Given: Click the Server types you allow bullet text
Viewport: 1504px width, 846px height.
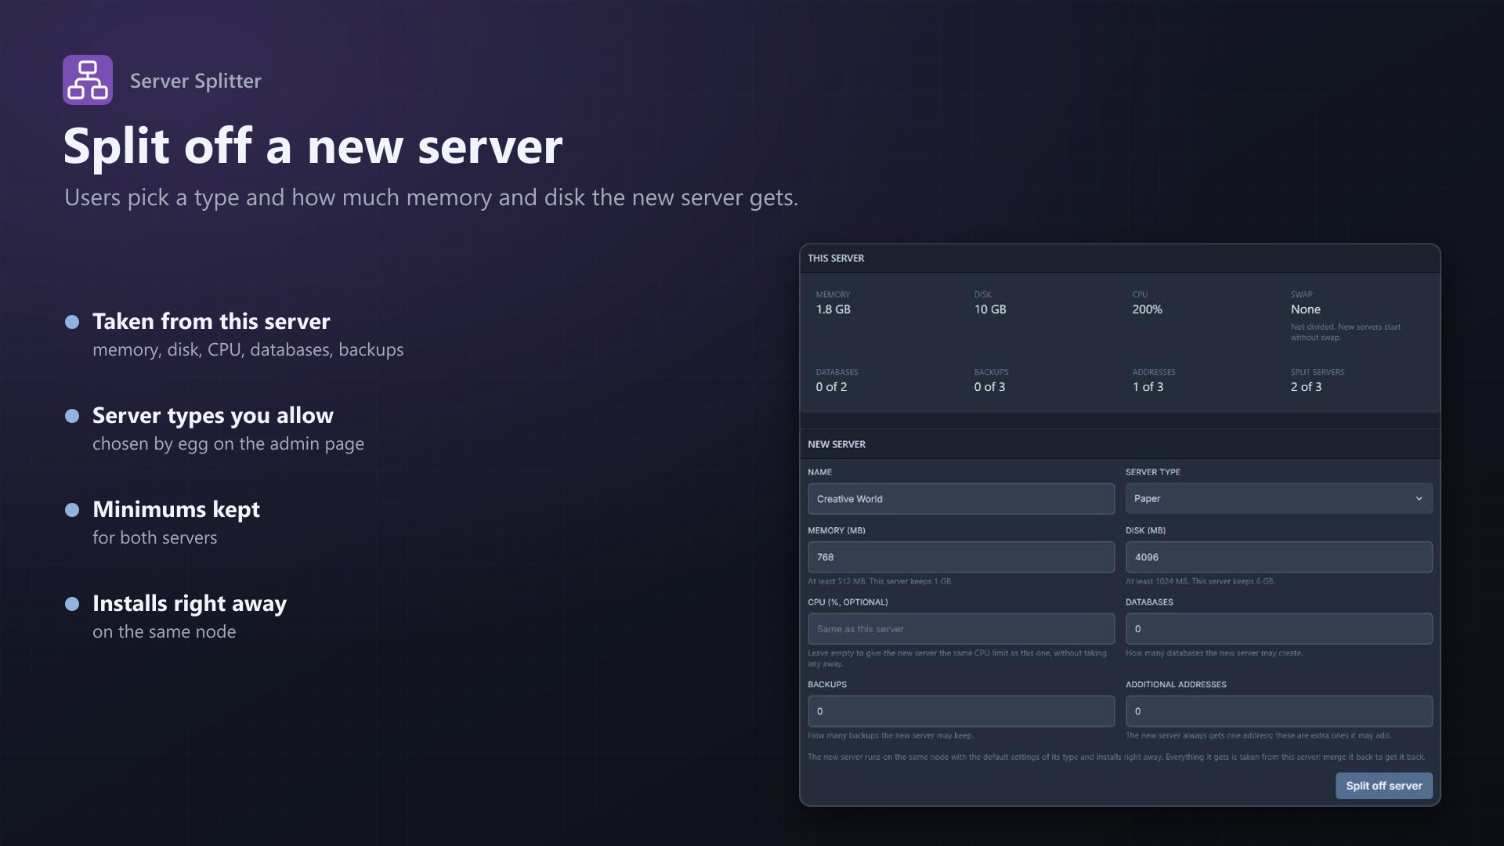Looking at the screenshot, I should [x=213, y=415].
